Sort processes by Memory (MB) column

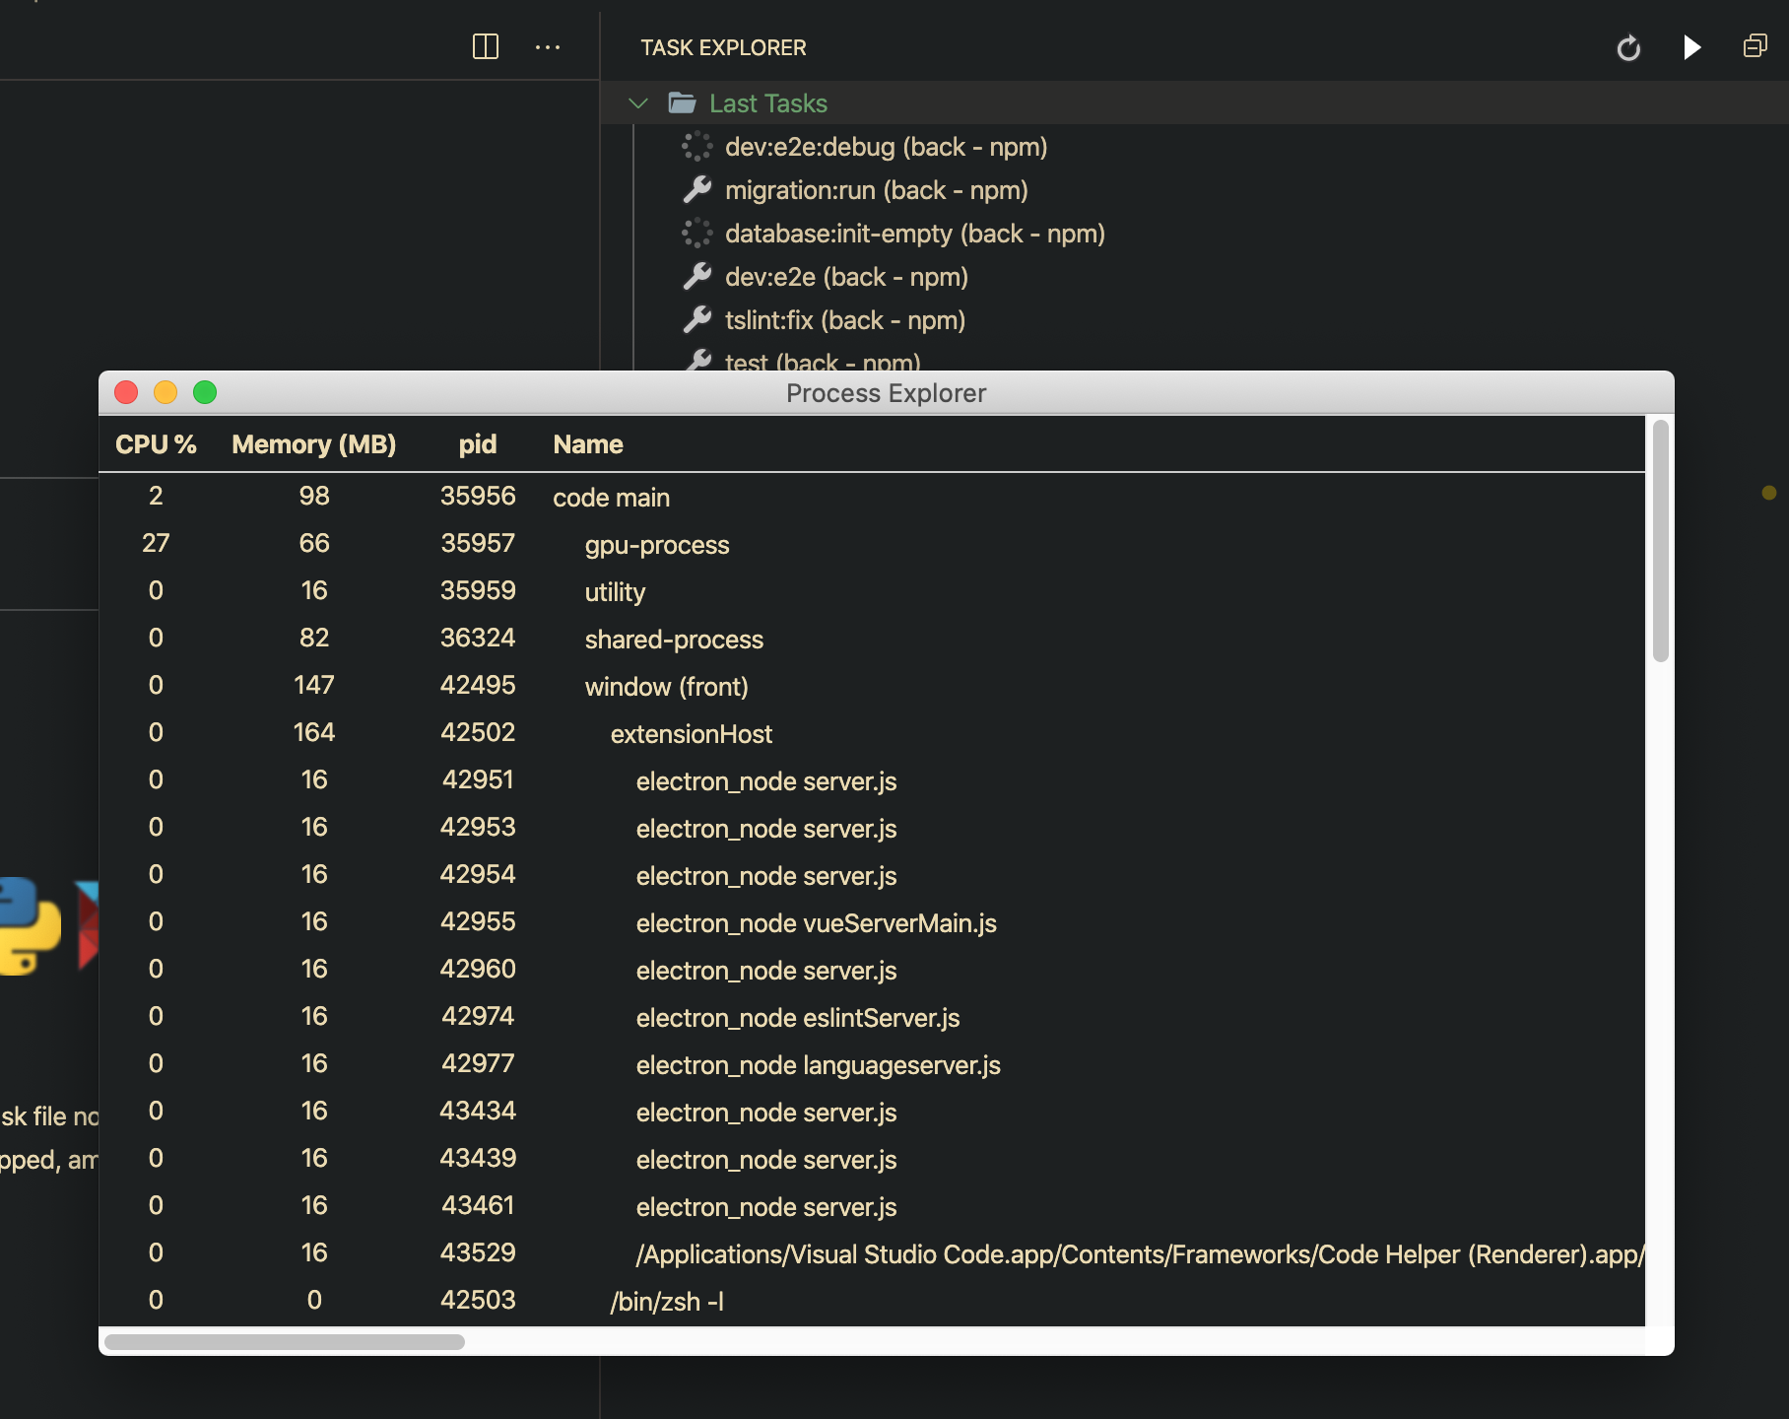point(313,444)
